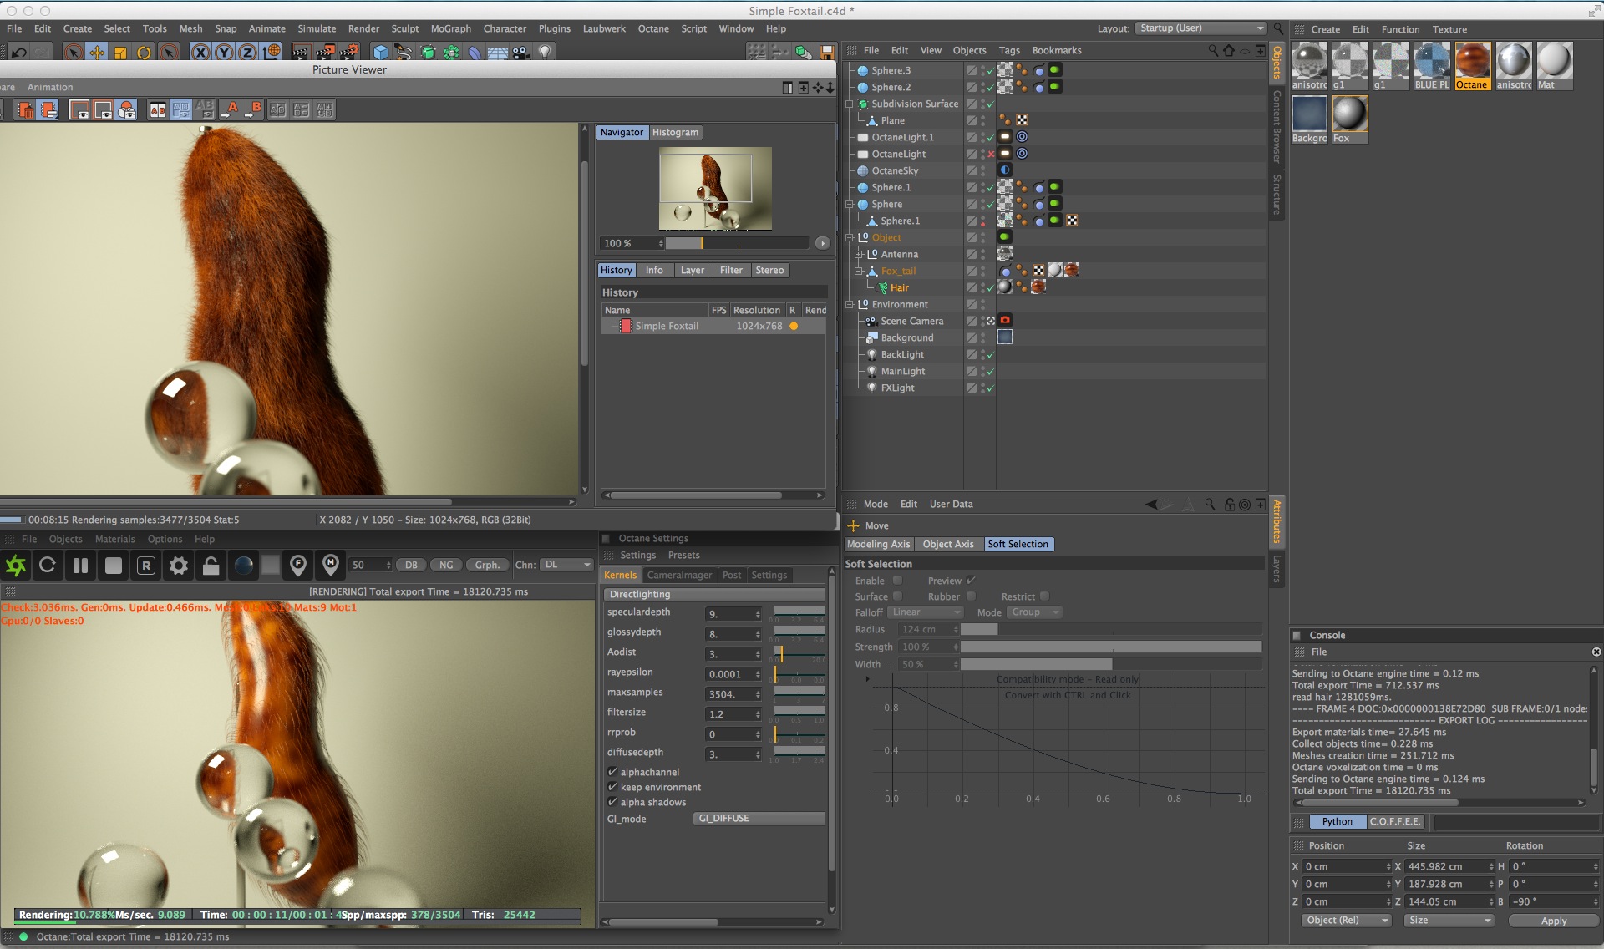This screenshot has width=1604, height=949.
Task: Click the Octane logo send-scene icon
Action: (x=16, y=566)
